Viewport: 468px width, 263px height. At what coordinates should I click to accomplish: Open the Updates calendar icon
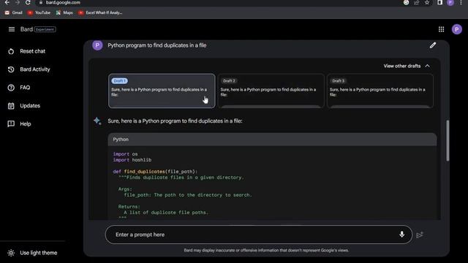coord(11,106)
